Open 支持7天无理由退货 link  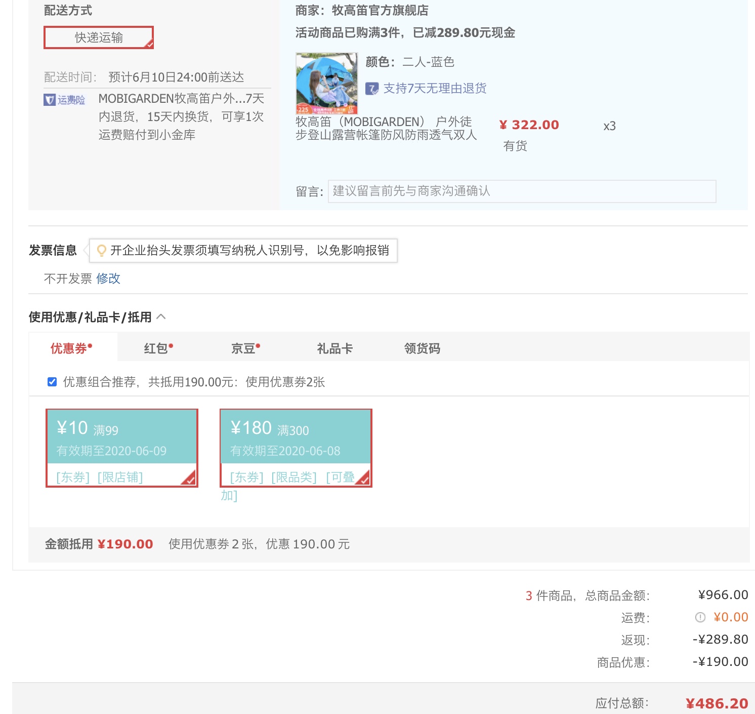click(x=435, y=89)
